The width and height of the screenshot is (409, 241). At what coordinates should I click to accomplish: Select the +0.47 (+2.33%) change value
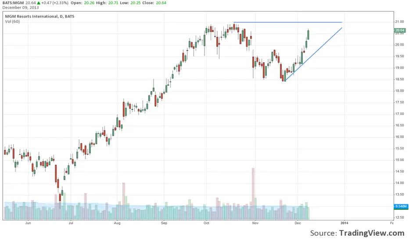[55, 3]
